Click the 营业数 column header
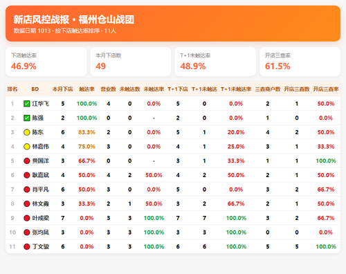The width and height of the screenshot is (346, 274). [108, 89]
